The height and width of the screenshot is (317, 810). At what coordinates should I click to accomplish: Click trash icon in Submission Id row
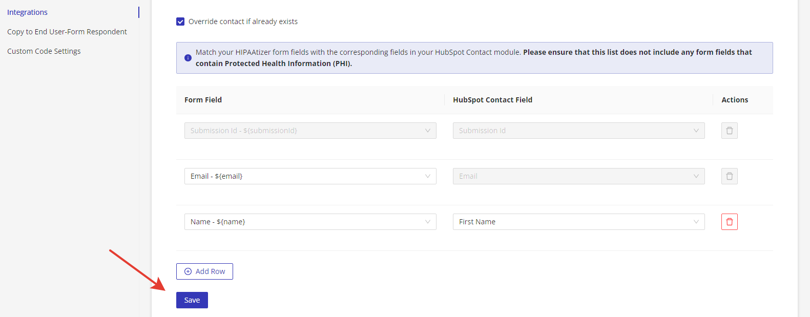tap(729, 131)
